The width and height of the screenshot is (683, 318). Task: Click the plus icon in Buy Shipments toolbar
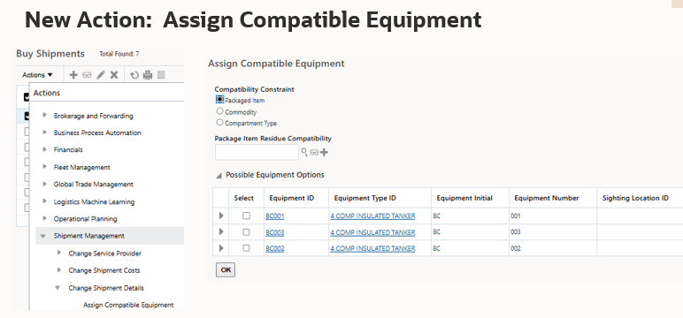pos(73,75)
